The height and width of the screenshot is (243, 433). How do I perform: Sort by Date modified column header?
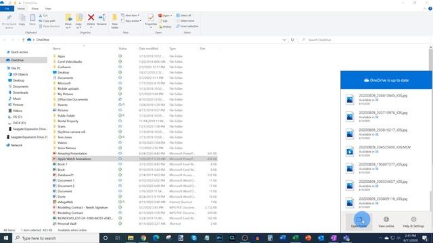tap(149, 49)
